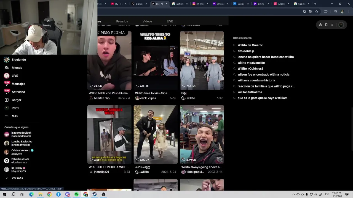Screen dimensions: 353x198
Task: Open Chrome profile avatar
Action: click(342, 12)
